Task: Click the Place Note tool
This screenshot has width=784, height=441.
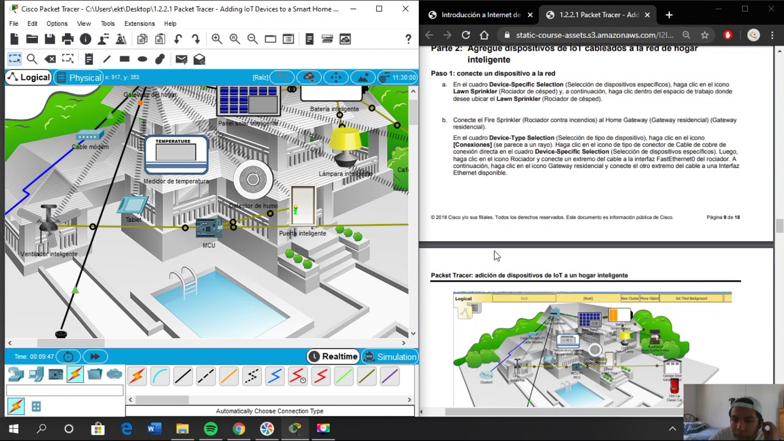Action: point(89,59)
